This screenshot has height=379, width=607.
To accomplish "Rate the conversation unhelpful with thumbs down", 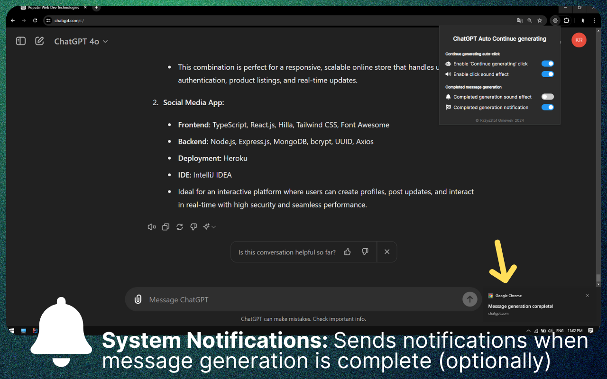I will (365, 252).
